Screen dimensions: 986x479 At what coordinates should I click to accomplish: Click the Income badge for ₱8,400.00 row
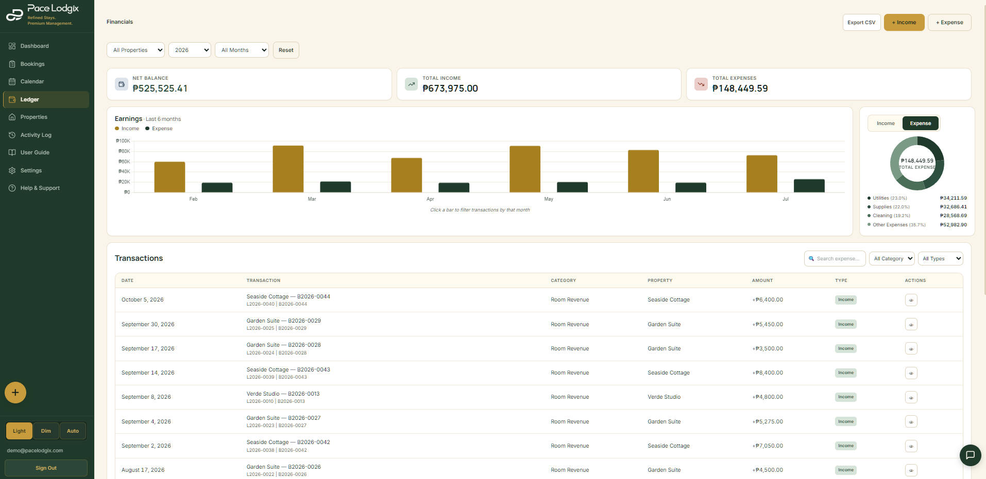[x=845, y=373]
